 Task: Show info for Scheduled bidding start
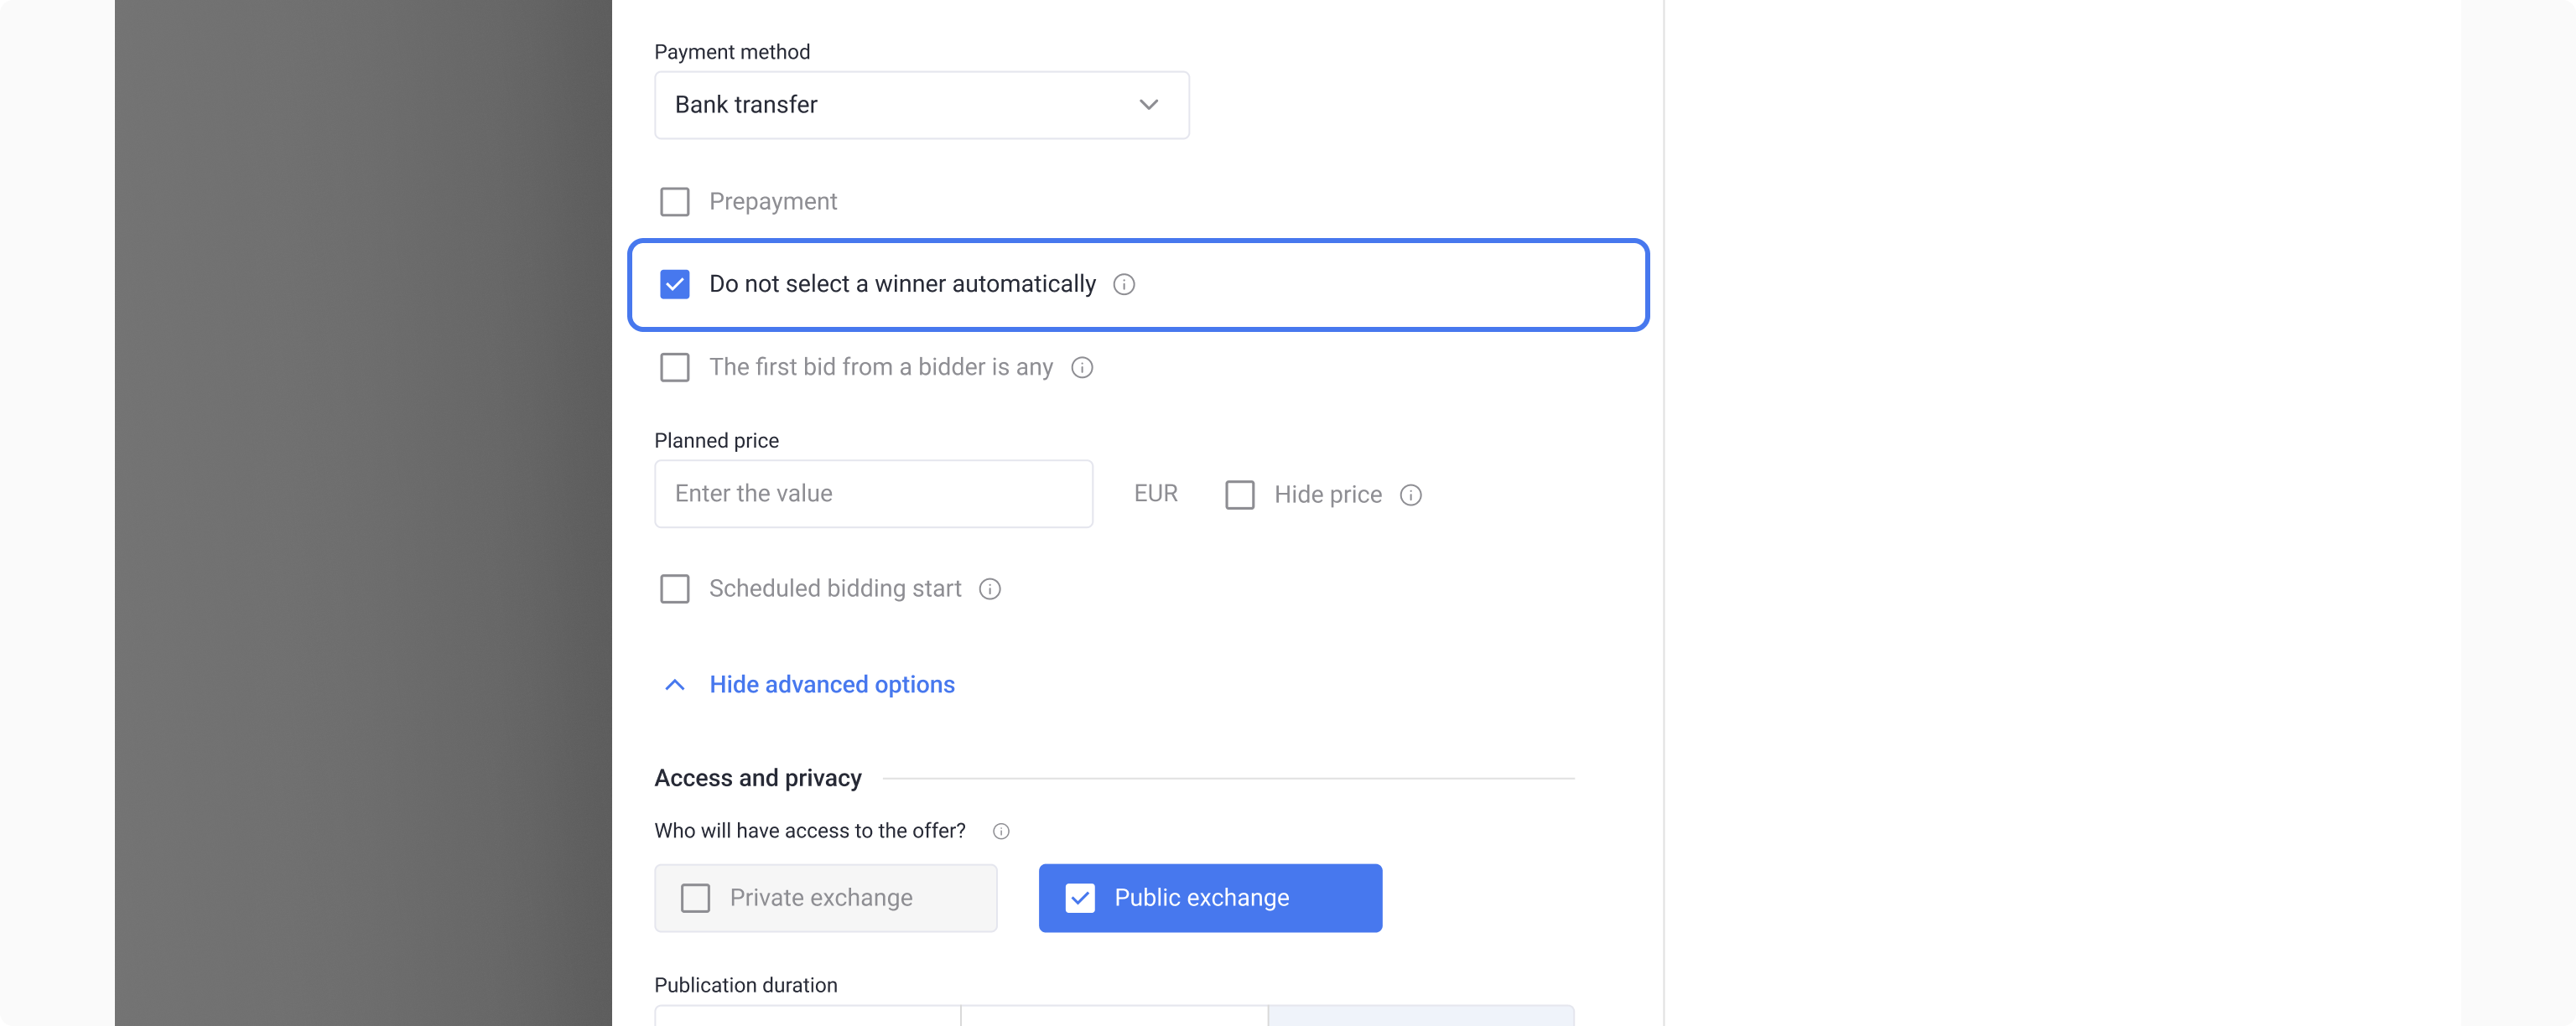[989, 589]
